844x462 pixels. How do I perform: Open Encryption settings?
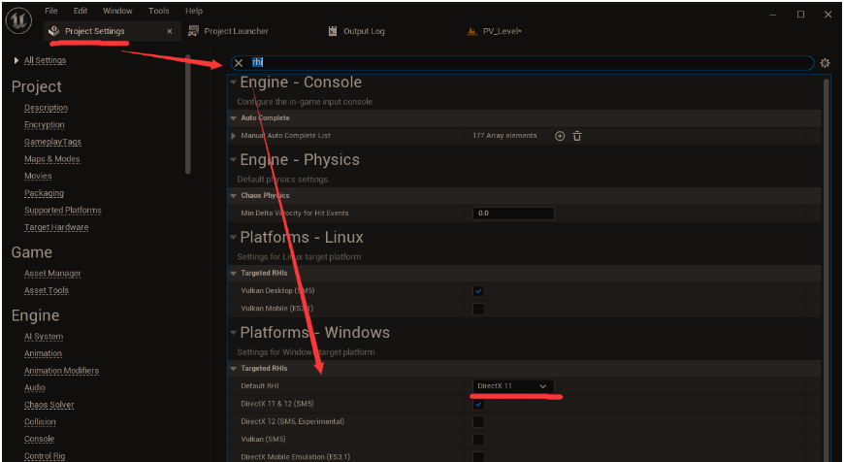(x=44, y=125)
